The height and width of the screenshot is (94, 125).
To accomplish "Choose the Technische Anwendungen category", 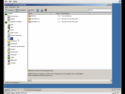I will (x=17, y=46).
